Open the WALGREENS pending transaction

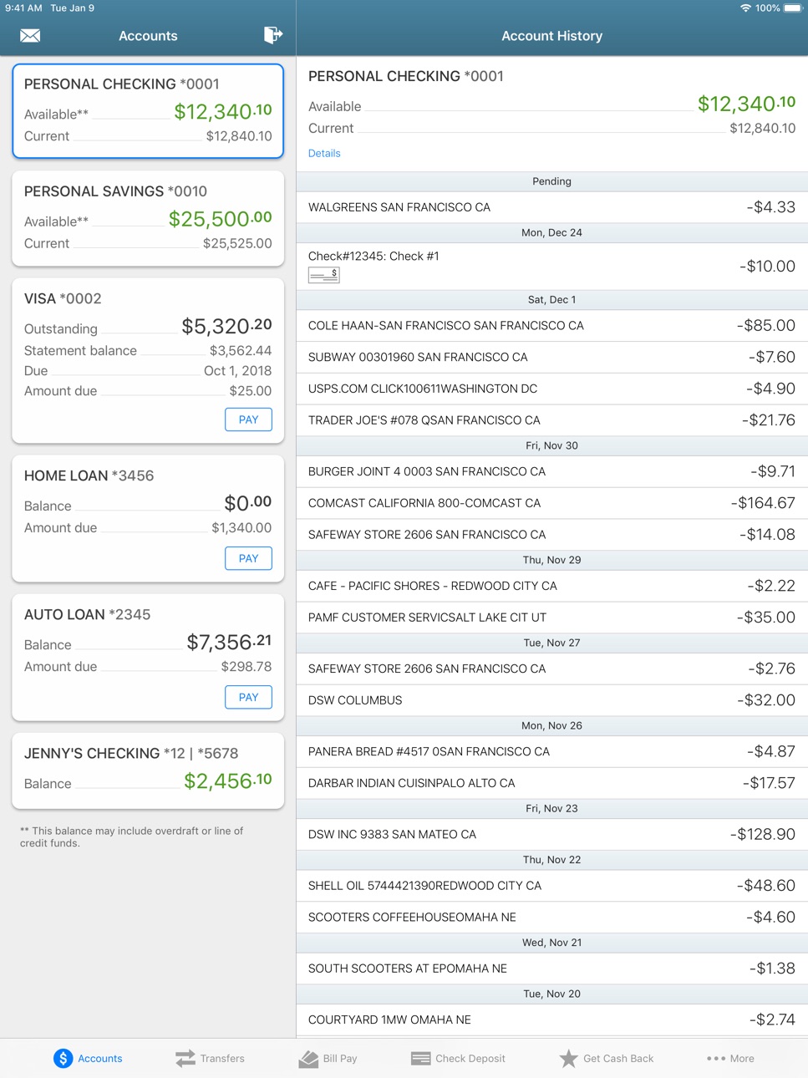point(551,207)
